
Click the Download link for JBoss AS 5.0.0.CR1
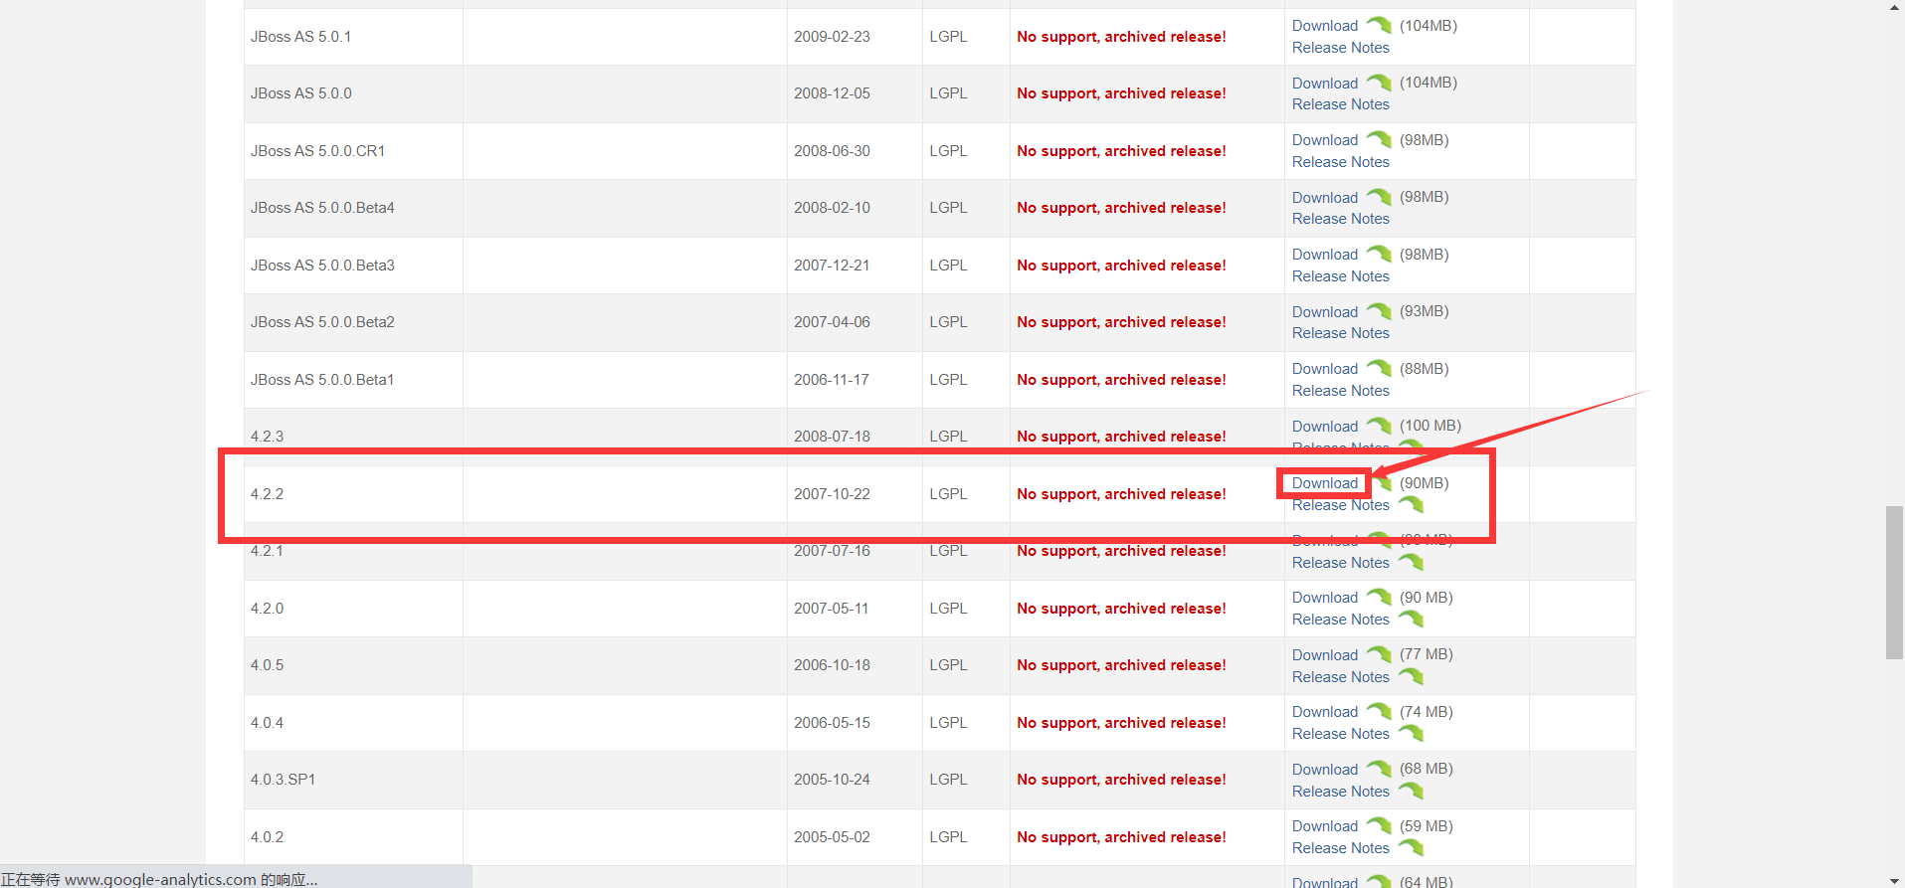click(x=1325, y=140)
